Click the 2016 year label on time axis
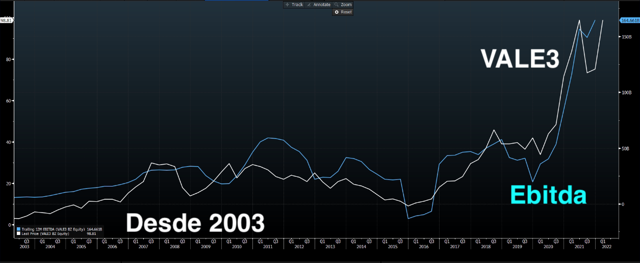This screenshot has height=263, width=640. coord(423,247)
